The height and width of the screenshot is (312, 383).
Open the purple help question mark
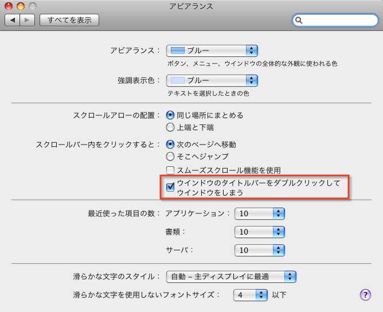pyautogui.click(x=365, y=295)
